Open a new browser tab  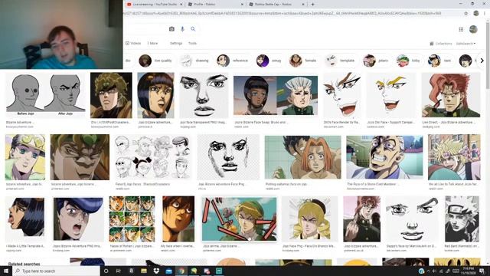coord(312,5)
